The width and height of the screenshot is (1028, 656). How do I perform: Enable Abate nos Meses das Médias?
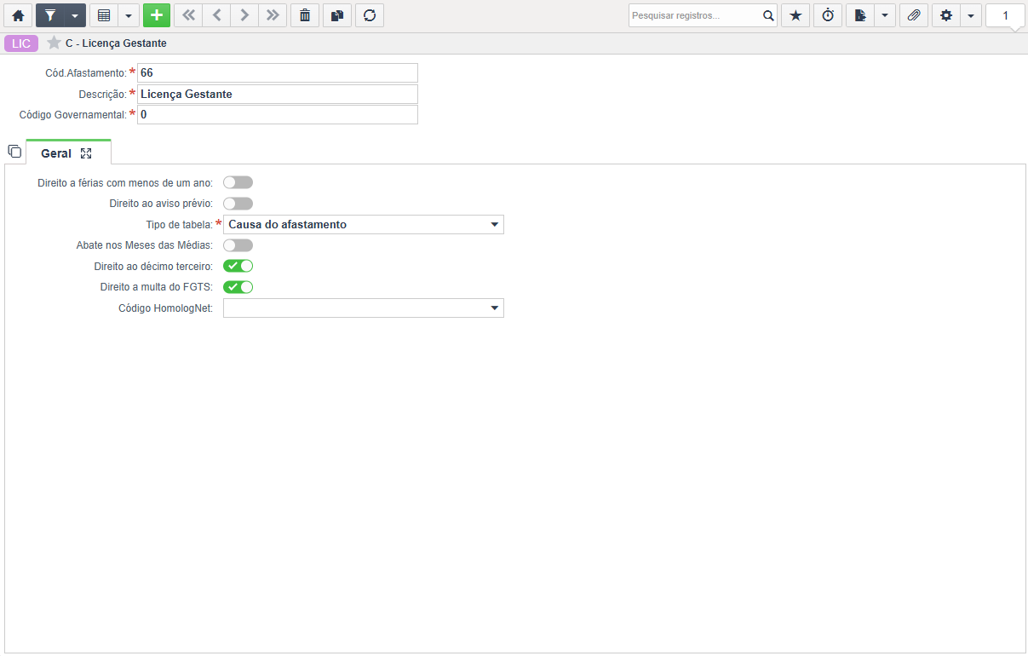[x=238, y=245]
